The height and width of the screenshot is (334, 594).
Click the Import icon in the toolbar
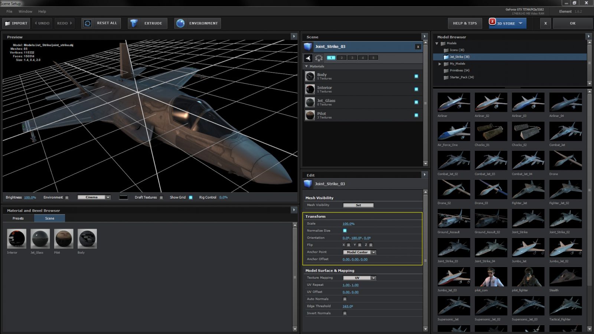point(7,23)
